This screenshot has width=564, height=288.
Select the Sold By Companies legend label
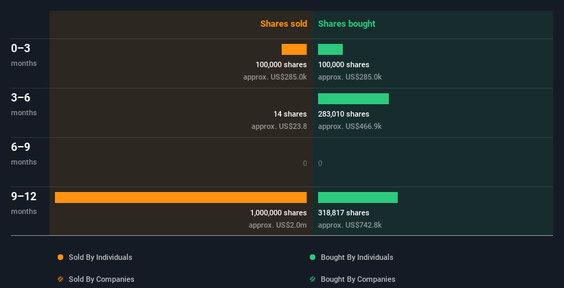(x=102, y=279)
